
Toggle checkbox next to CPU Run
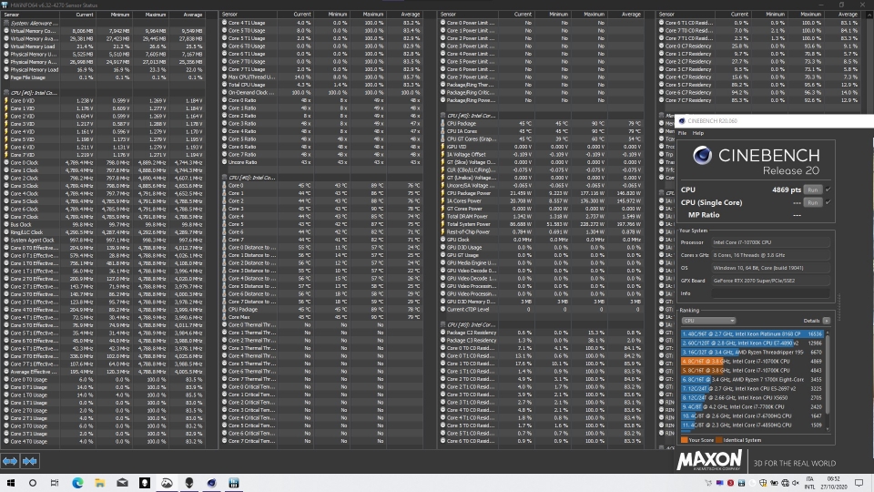pyautogui.click(x=828, y=190)
